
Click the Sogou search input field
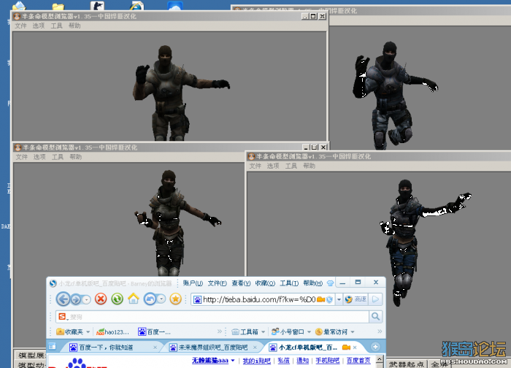(x=218, y=316)
